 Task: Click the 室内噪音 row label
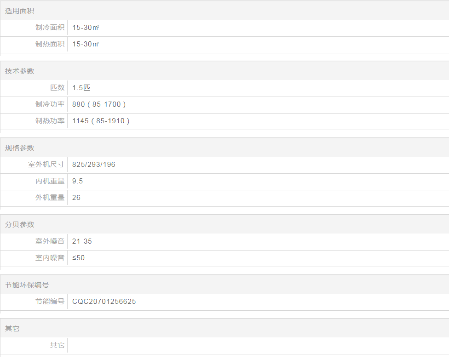point(50,258)
